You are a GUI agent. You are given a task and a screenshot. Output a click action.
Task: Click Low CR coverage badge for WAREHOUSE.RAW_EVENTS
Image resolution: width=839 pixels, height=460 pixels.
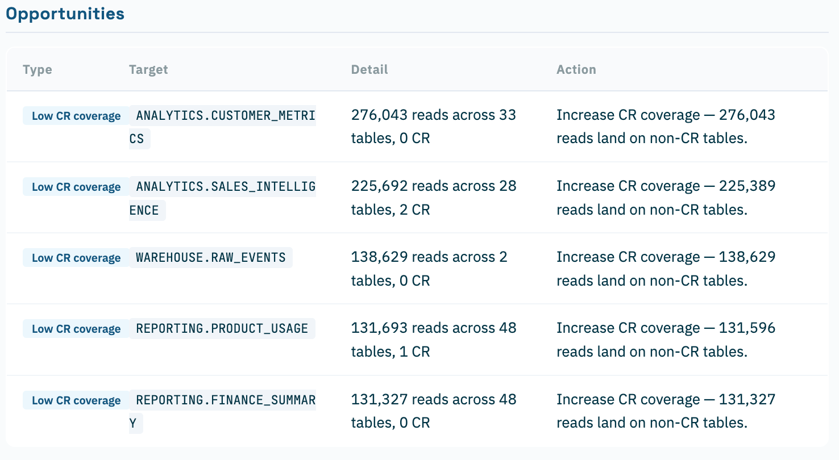(76, 258)
